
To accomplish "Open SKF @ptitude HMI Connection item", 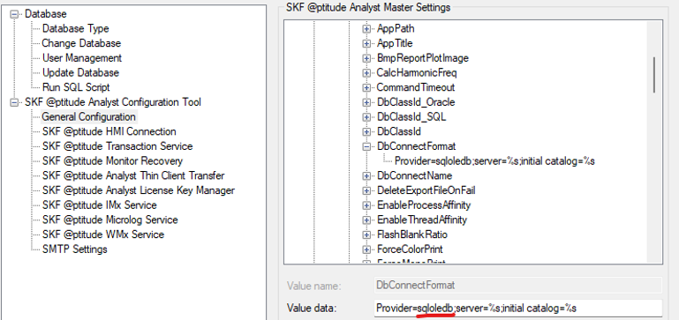I will 109,131.
